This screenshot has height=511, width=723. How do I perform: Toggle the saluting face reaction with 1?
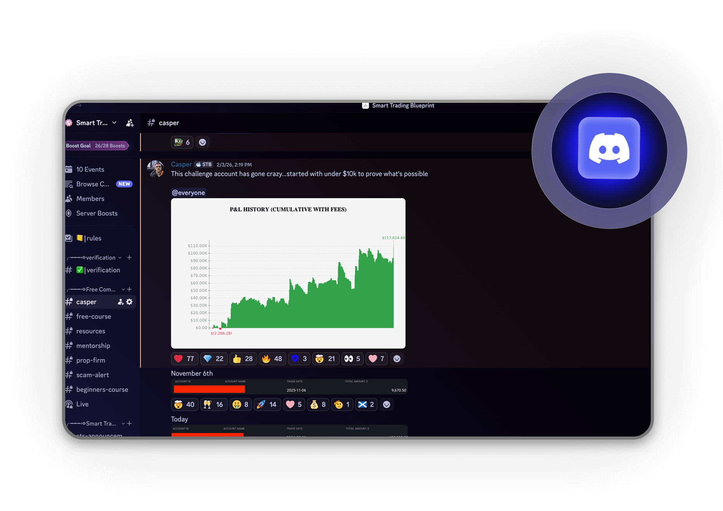pyautogui.click(x=342, y=405)
